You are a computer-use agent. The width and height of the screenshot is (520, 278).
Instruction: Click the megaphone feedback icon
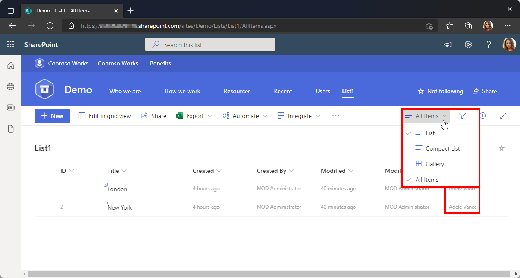coord(448,45)
